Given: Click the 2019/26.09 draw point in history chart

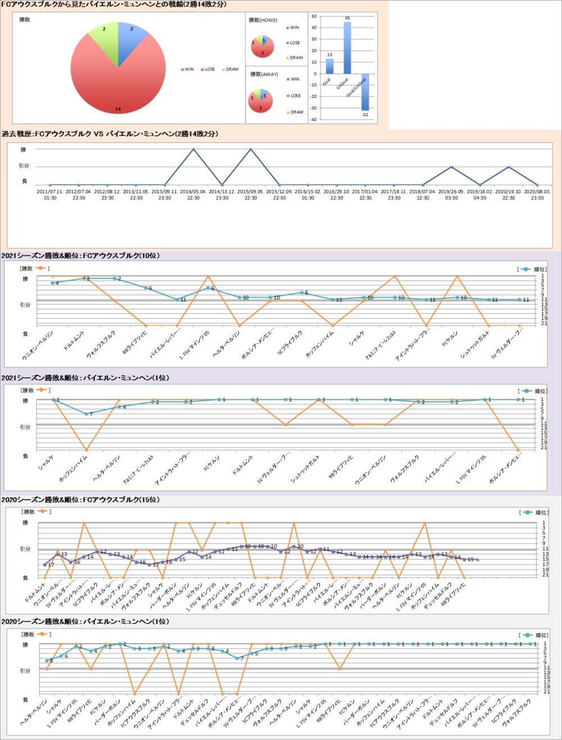Looking at the screenshot, I should 451,167.
